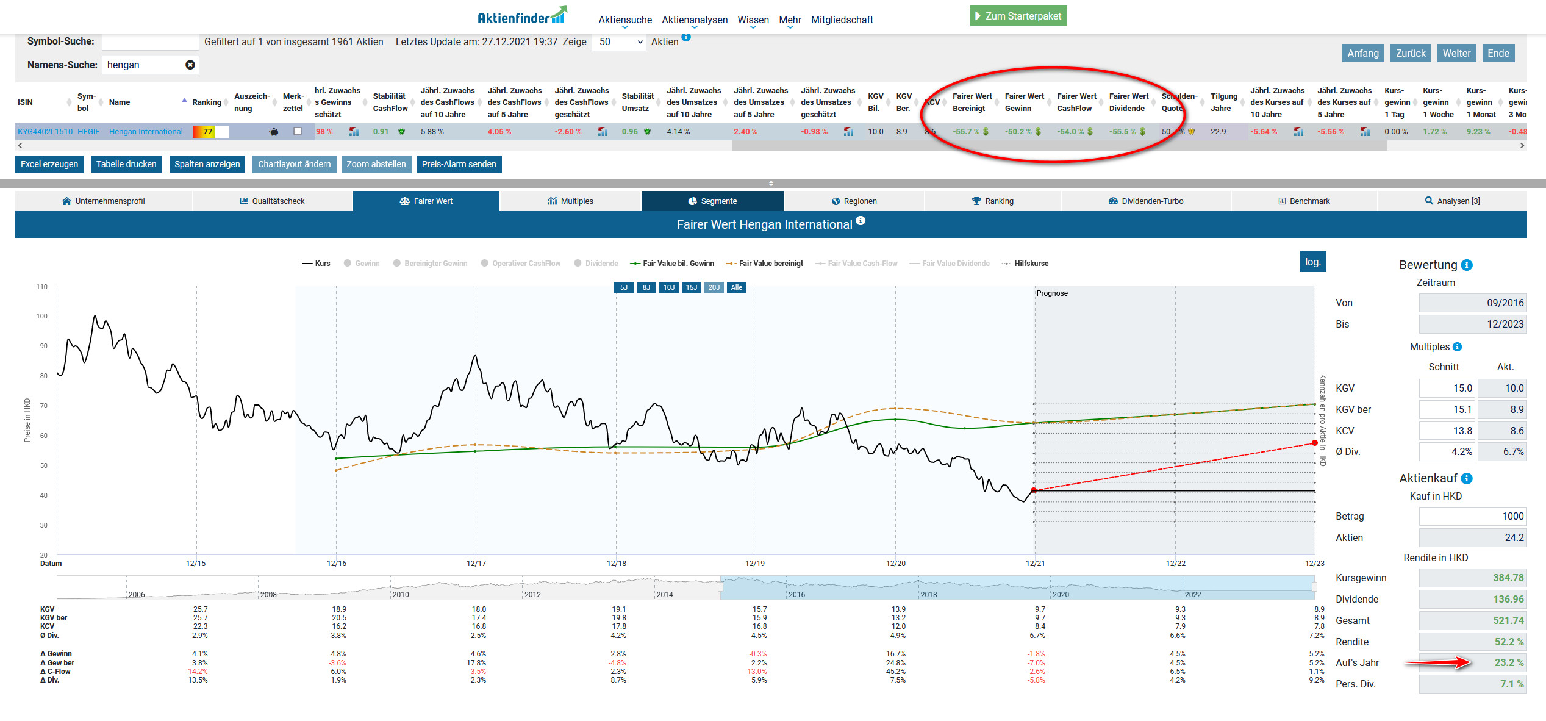
Task: Click shield icon next to 0.91 stability
Action: pos(401,132)
